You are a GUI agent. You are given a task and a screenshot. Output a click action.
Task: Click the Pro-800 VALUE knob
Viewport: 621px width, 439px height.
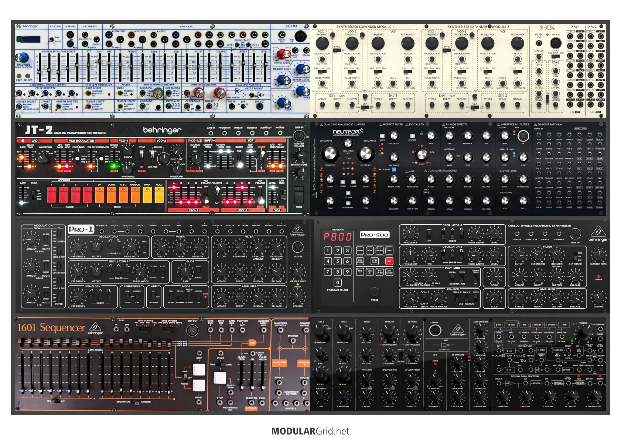[374, 291]
